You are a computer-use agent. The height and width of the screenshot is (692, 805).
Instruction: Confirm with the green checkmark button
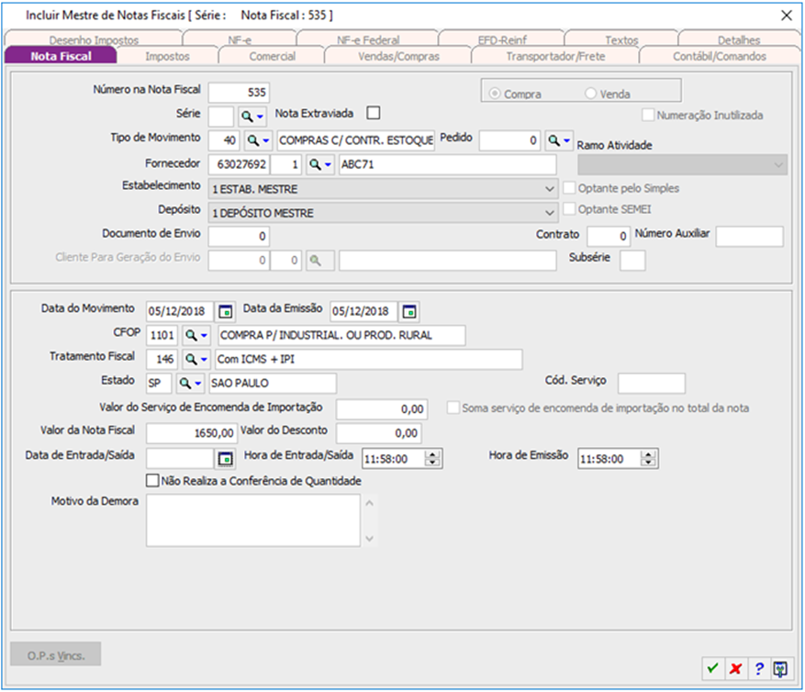tap(712, 668)
